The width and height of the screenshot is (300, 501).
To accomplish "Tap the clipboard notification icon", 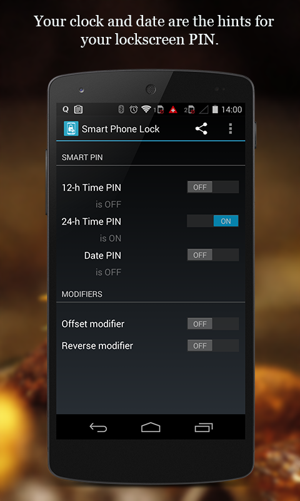I will pyautogui.click(x=78, y=110).
